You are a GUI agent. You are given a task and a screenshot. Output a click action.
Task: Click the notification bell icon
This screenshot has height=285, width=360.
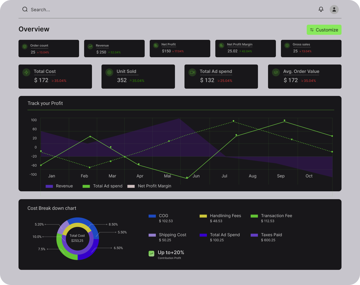[321, 9]
